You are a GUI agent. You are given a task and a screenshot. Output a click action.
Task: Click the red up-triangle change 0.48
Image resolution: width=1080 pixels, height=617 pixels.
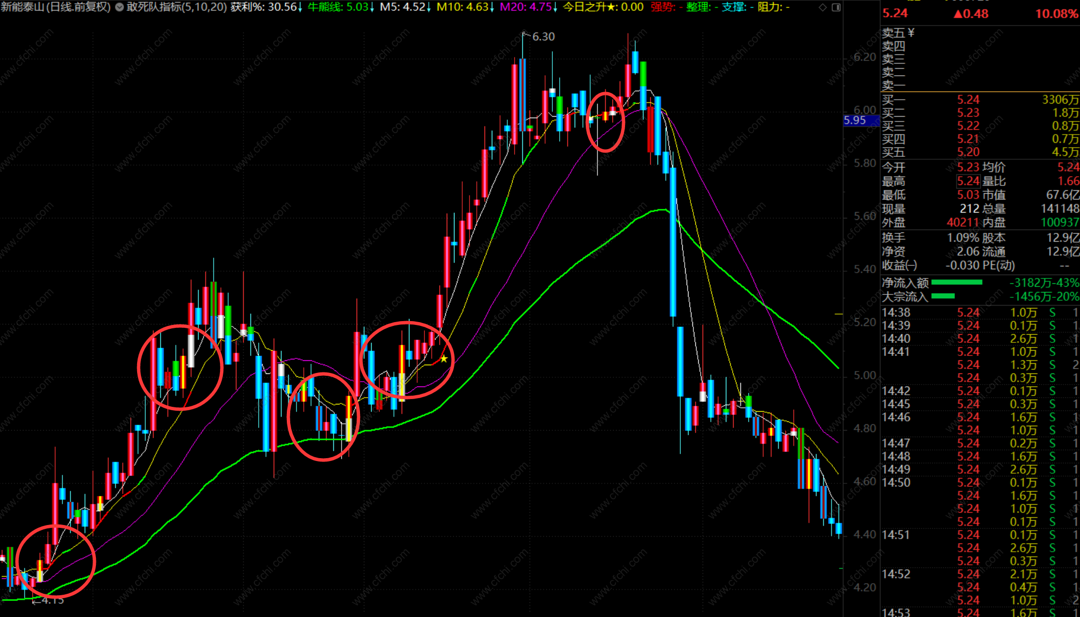click(970, 14)
